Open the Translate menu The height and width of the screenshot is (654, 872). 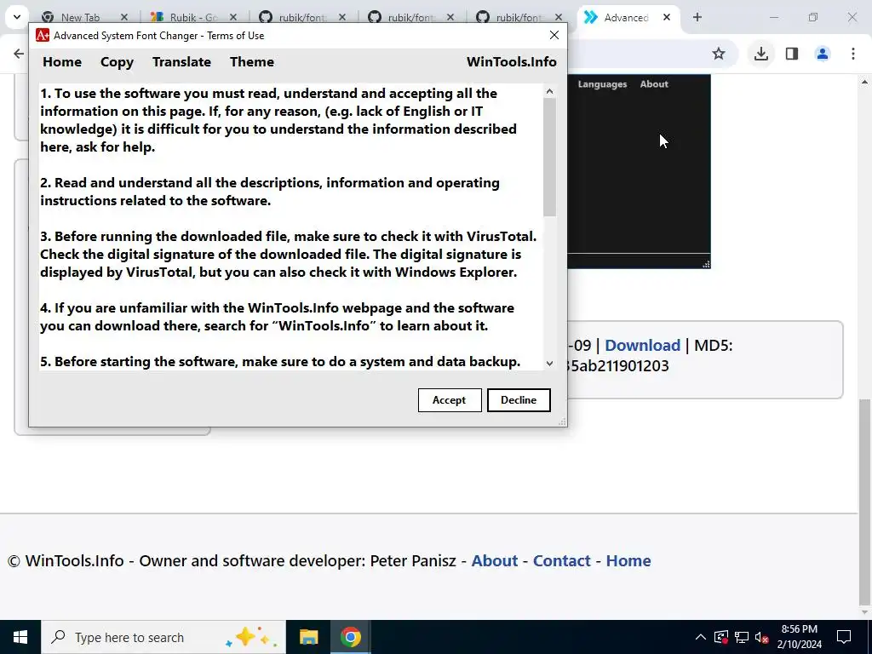point(182,61)
